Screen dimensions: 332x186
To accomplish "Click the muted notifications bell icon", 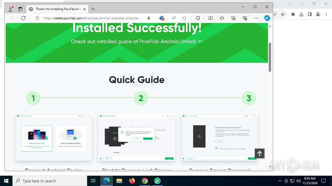I will pos(149,18).
